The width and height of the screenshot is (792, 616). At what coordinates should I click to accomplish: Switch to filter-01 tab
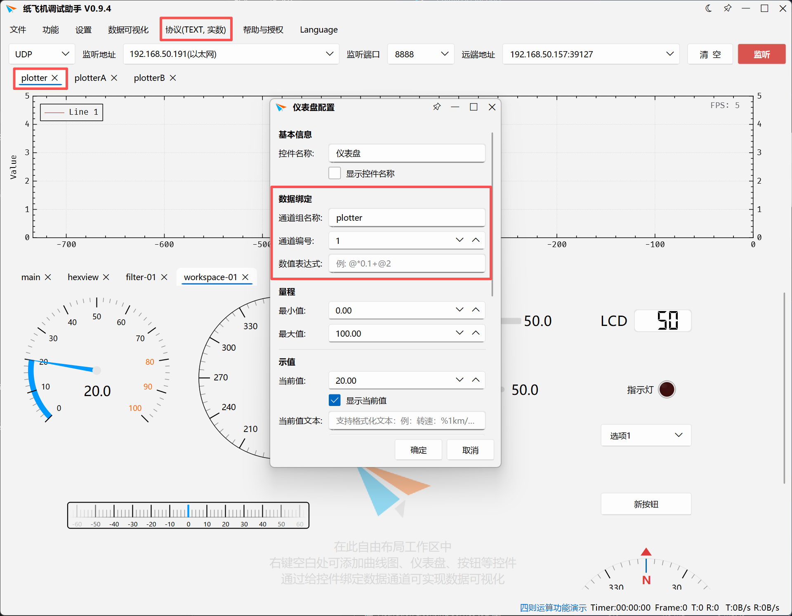point(141,277)
